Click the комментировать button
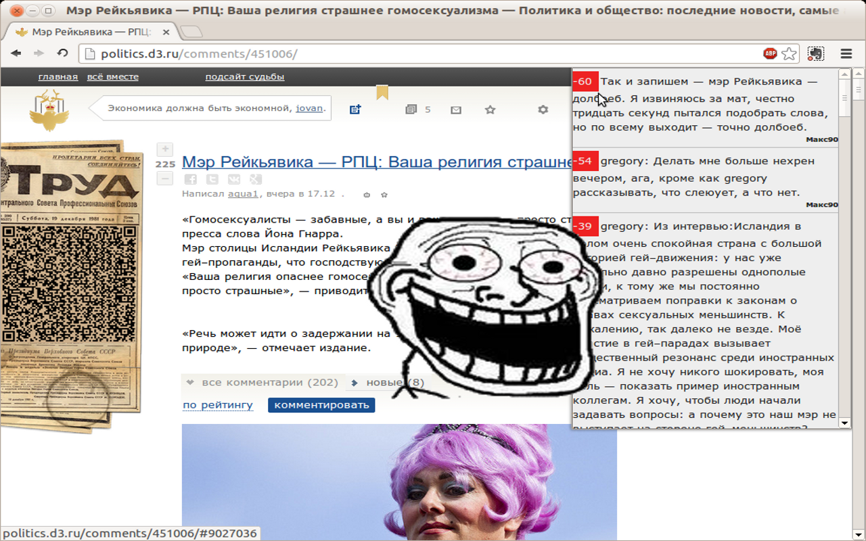Screen dimensions: 866x541 321,404
